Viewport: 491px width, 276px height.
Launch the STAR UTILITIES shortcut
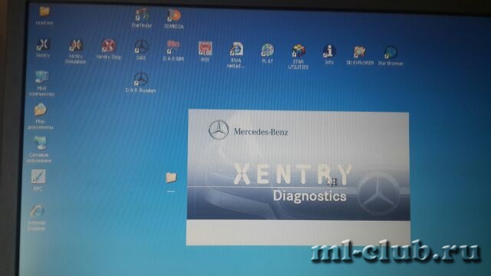tap(298, 57)
